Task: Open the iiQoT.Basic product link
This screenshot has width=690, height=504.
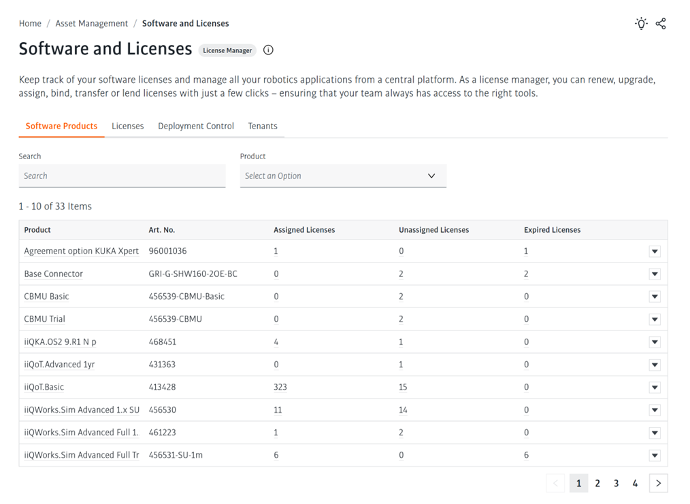Action: click(44, 388)
